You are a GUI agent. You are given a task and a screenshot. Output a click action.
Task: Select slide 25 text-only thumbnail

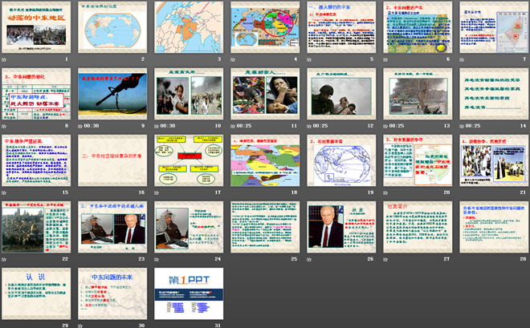[265, 227]
